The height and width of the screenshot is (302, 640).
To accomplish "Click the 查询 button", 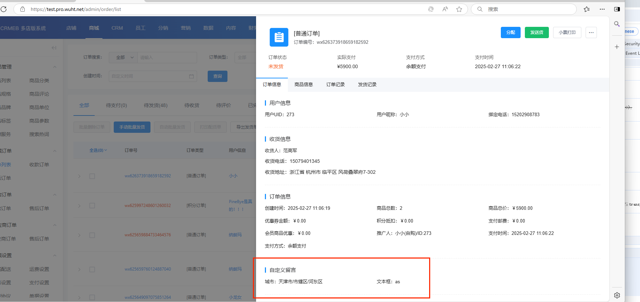I will coord(218,76).
